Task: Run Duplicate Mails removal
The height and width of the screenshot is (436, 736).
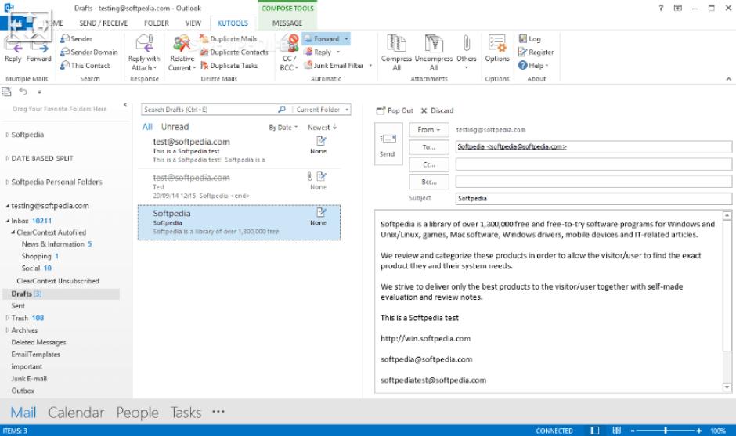Action: (x=229, y=39)
